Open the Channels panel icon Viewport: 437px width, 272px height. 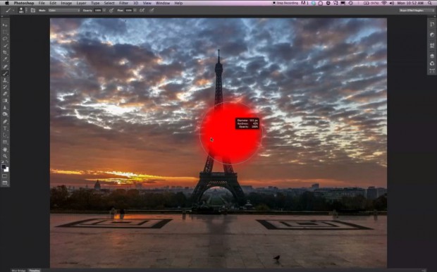tap(432, 63)
